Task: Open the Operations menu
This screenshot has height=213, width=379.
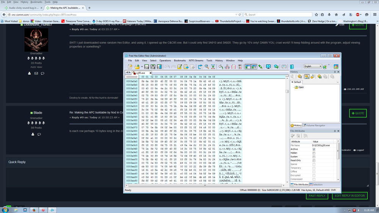Action: pos(165,60)
